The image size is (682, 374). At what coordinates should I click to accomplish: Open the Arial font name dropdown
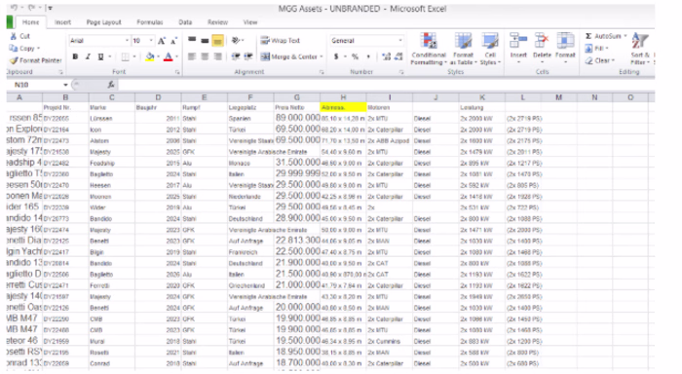(x=127, y=41)
